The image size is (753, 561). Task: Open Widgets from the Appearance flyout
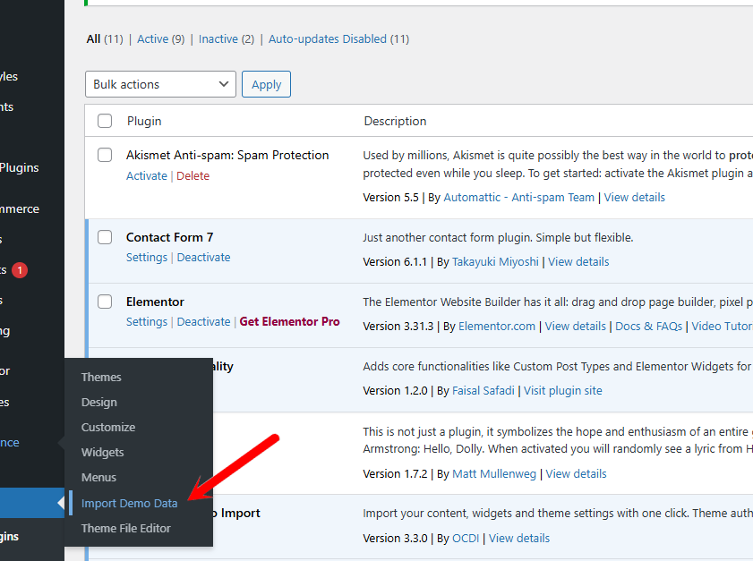[x=102, y=452]
